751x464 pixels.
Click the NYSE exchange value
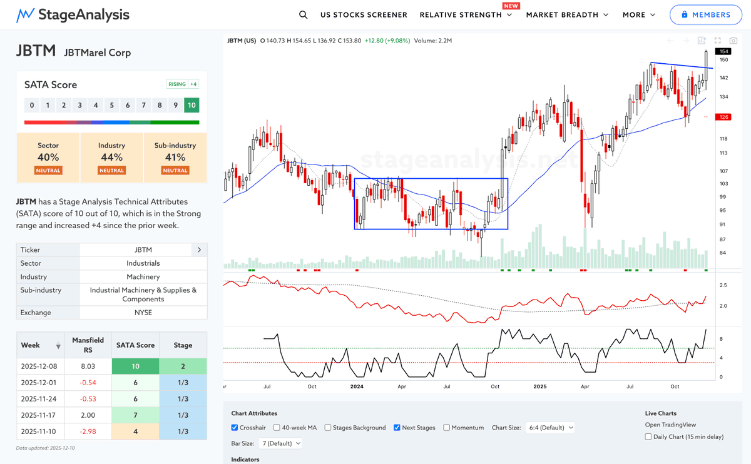[x=143, y=313]
